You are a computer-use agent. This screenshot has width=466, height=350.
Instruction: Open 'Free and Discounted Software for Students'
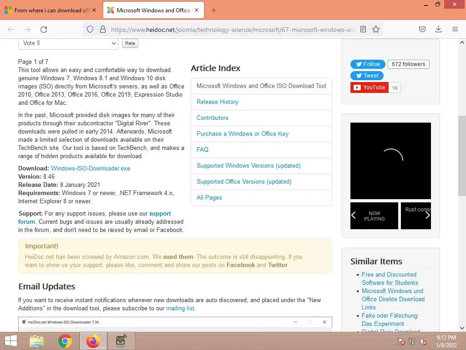[x=390, y=278]
